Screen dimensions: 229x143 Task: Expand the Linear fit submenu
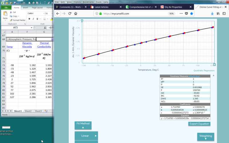[86, 136]
